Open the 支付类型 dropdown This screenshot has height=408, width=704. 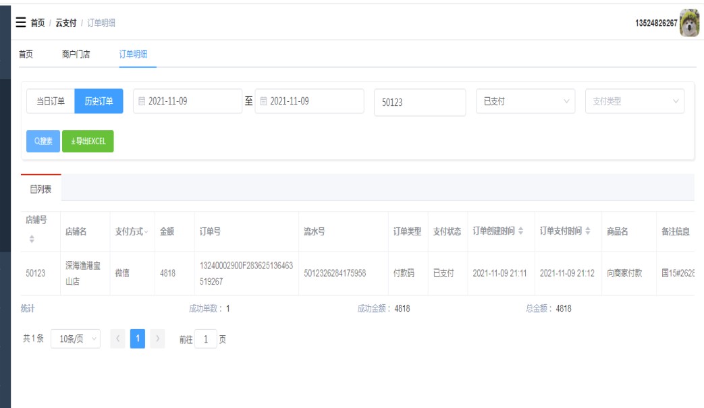[634, 102]
